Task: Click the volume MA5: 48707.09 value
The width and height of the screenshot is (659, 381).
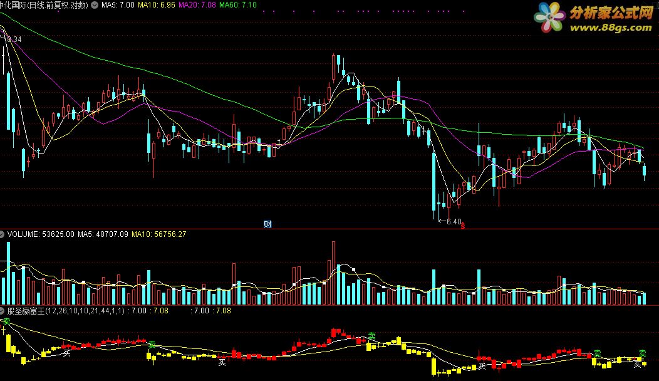Action: click(103, 234)
